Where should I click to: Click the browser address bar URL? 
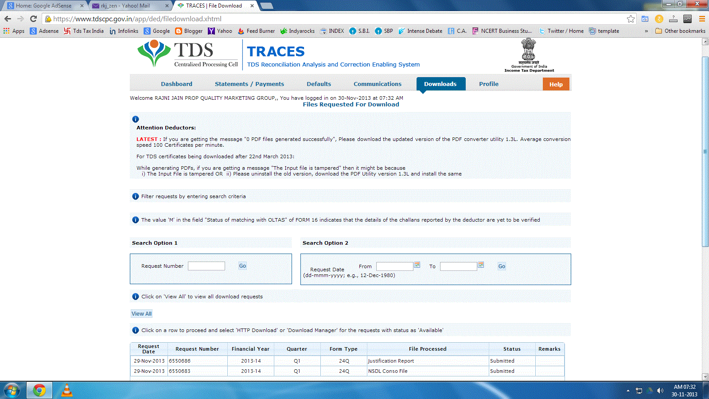pos(137,19)
